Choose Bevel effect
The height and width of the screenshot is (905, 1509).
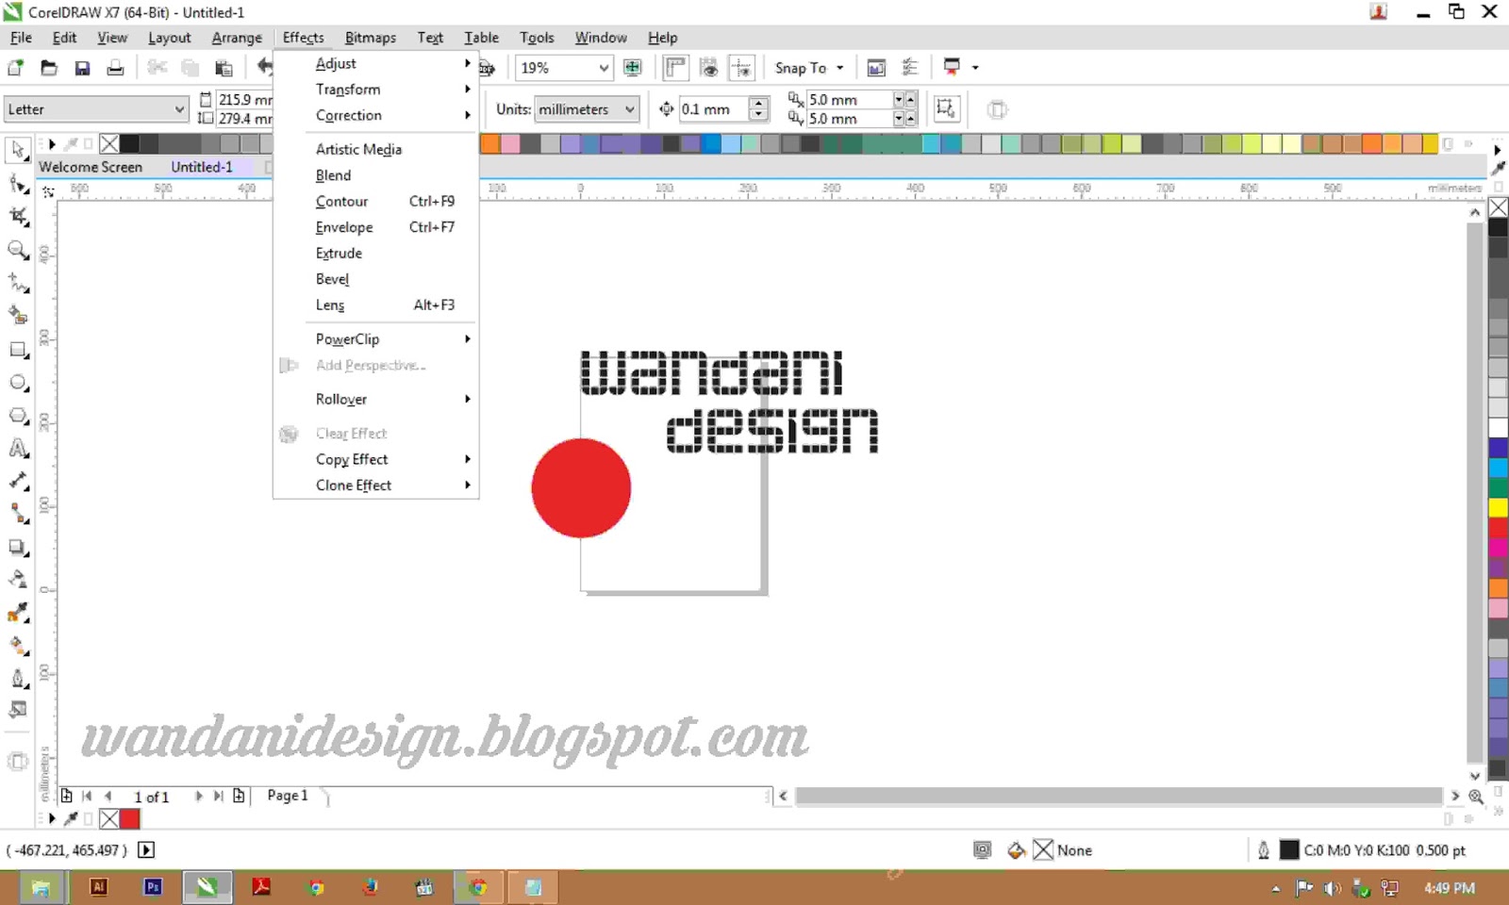coord(376,279)
